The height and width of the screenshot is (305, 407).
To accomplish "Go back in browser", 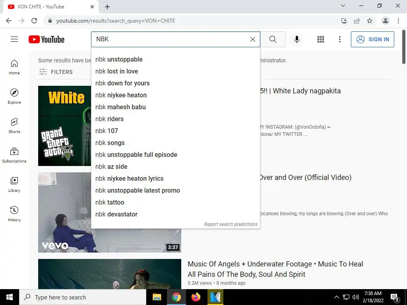I will [9, 21].
